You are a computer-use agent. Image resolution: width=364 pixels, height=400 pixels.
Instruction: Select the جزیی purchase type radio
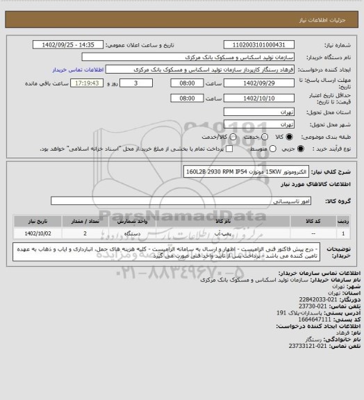(x=301, y=149)
